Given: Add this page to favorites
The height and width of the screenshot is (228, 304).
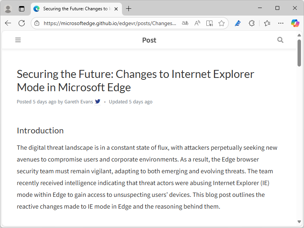Looking at the screenshot, I should click(222, 23).
